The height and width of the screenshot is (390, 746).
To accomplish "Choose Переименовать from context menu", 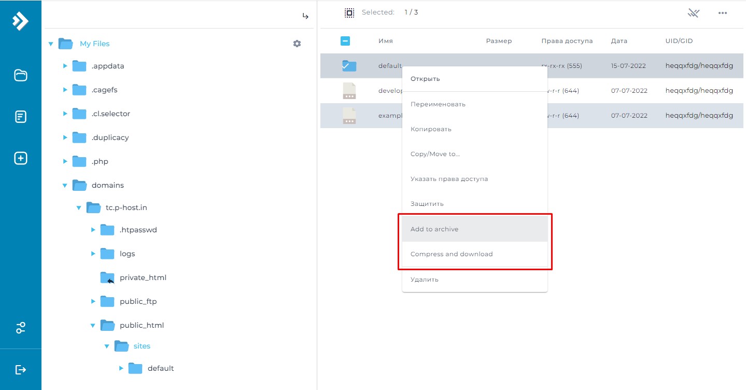I will 475,104.
